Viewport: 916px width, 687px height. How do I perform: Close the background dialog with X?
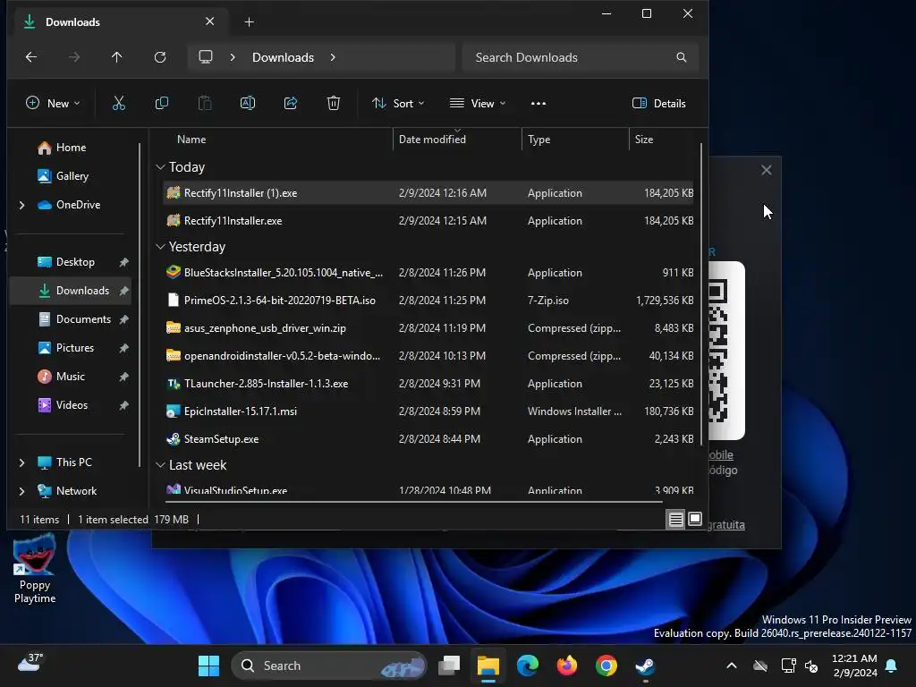pos(767,170)
